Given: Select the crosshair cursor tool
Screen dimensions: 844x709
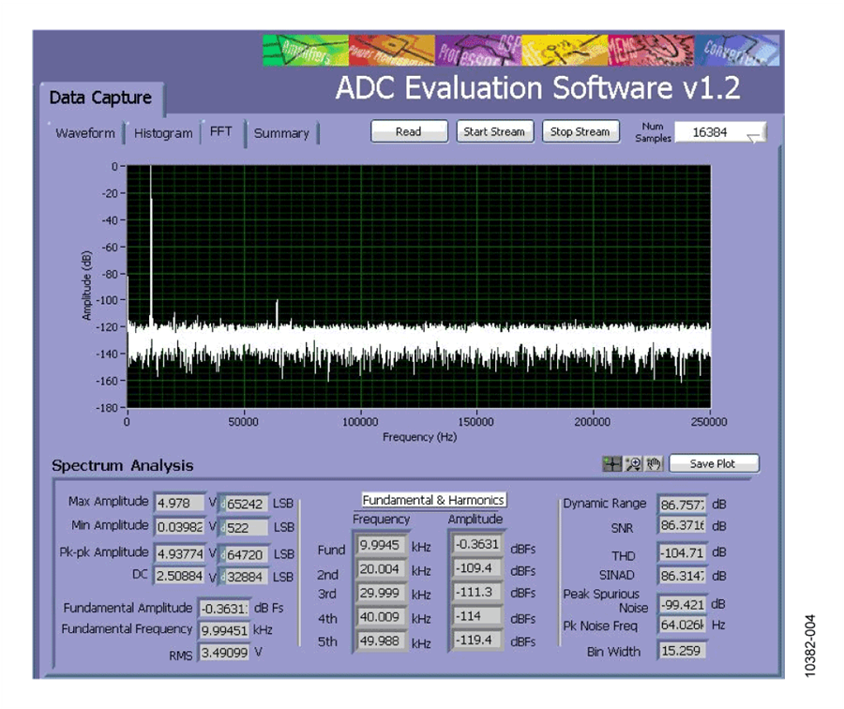Looking at the screenshot, I should (611, 463).
